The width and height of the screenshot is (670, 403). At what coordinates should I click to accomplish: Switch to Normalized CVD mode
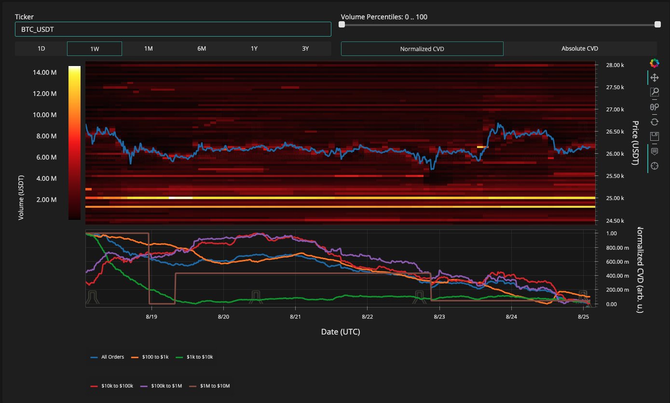coord(422,49)
